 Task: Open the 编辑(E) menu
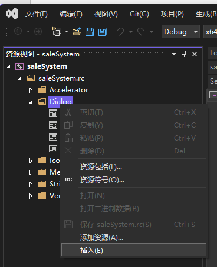tap(71, 14)
